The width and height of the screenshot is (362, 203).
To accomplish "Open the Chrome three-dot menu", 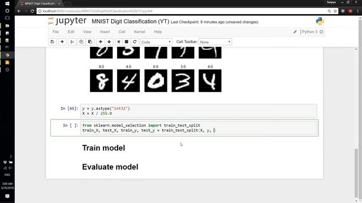I will coord(358,11).
